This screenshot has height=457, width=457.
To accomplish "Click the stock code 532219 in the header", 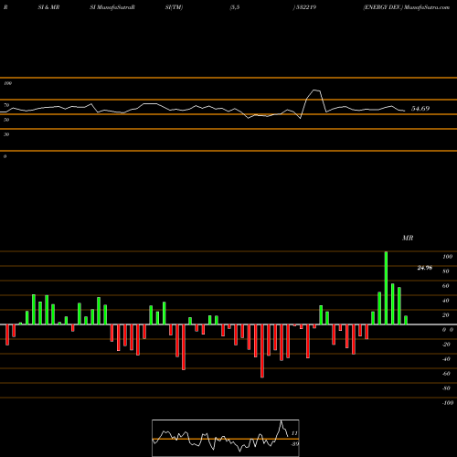I will pos(306,7).
